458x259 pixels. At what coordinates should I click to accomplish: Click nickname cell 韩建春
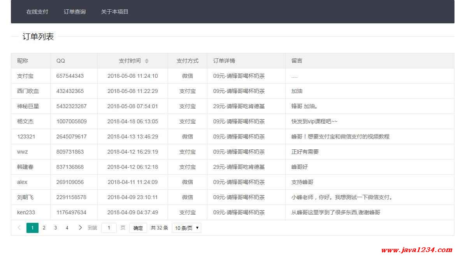[25, 167]
